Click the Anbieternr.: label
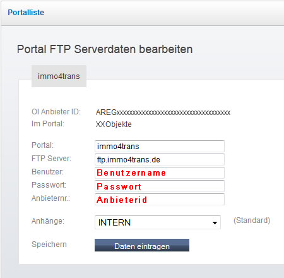This screenshot has width=284, height=278. click(x=50, y=198)
